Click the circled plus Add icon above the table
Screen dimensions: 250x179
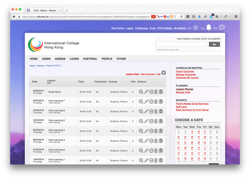[x=163, y=73]
